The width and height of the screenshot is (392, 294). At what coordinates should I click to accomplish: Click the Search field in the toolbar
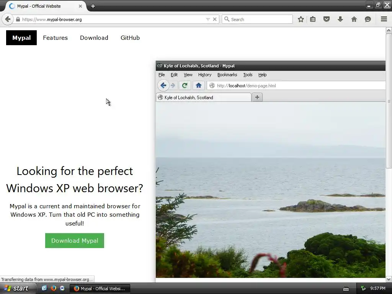(x=257, y=19)
